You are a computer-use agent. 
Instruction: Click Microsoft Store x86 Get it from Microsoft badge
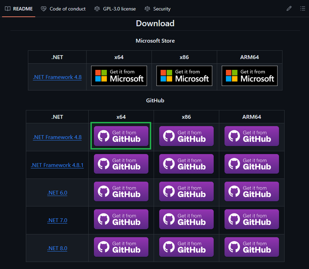(x=184, y=76)
